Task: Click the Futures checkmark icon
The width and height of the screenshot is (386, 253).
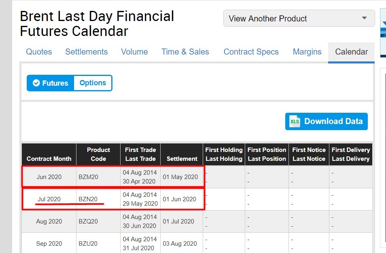Action: pos(36,83)
